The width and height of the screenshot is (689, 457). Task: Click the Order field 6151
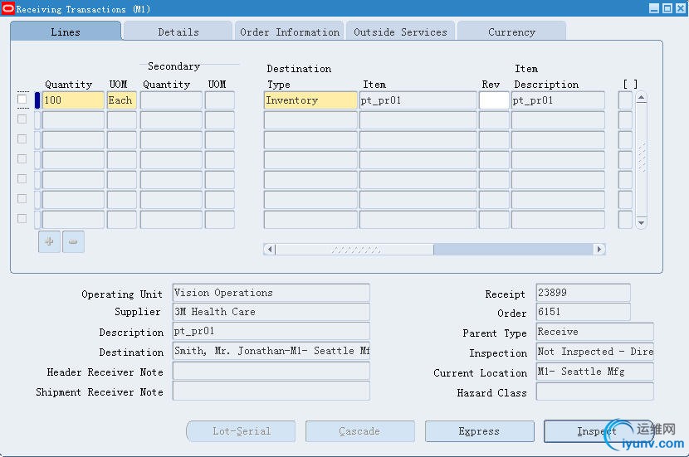583,312
